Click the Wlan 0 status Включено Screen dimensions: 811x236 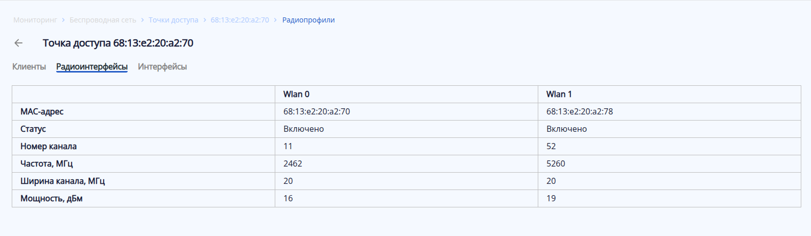pos(303,129)
